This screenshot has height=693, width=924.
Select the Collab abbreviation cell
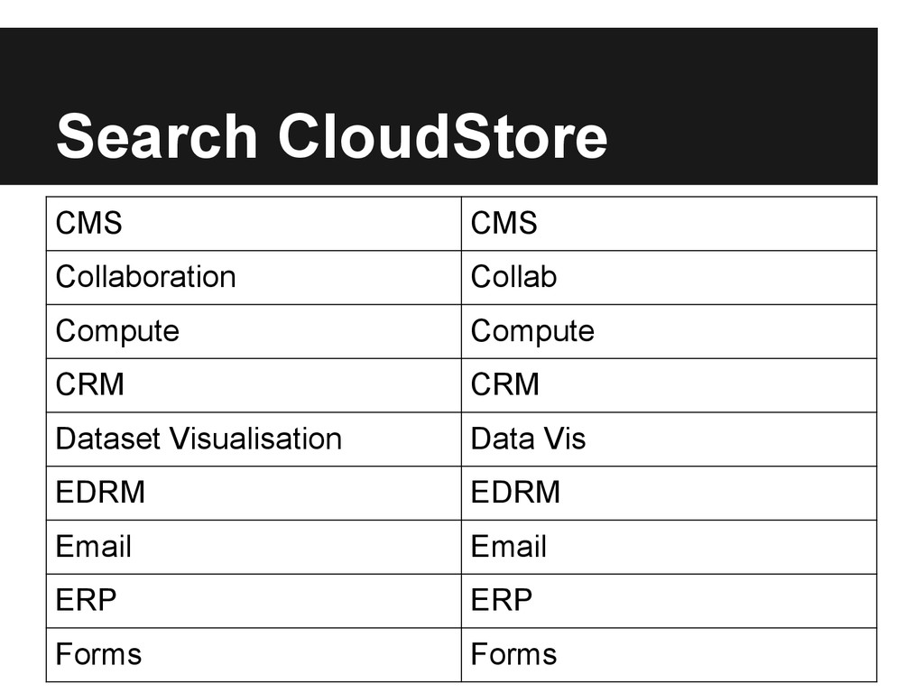click(x=669, y=278)
